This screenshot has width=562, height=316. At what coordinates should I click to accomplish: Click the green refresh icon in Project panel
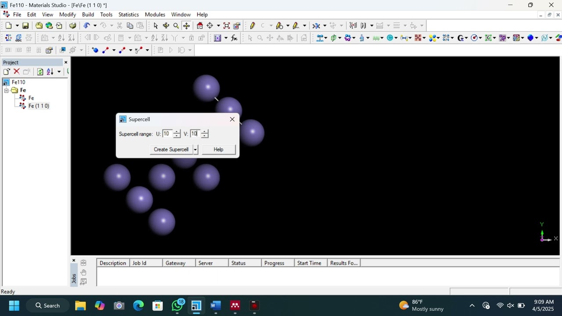coord(40,72)
